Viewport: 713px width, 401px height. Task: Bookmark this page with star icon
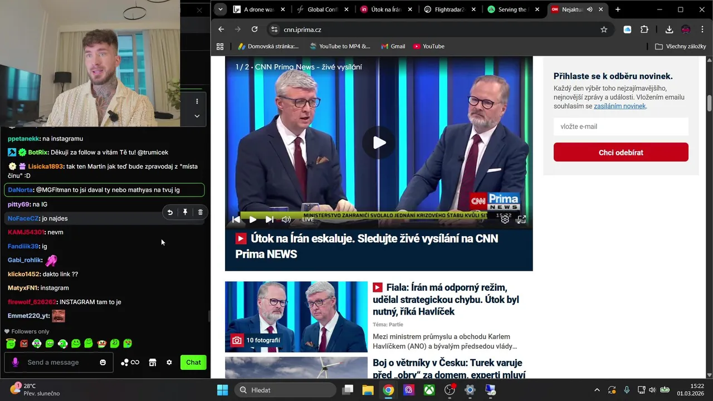click(604, 30)
